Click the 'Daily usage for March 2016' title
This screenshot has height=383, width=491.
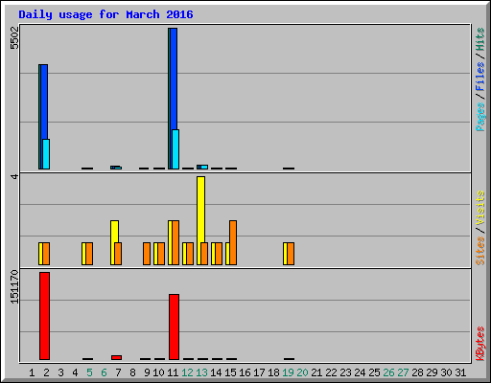point(105,14)
